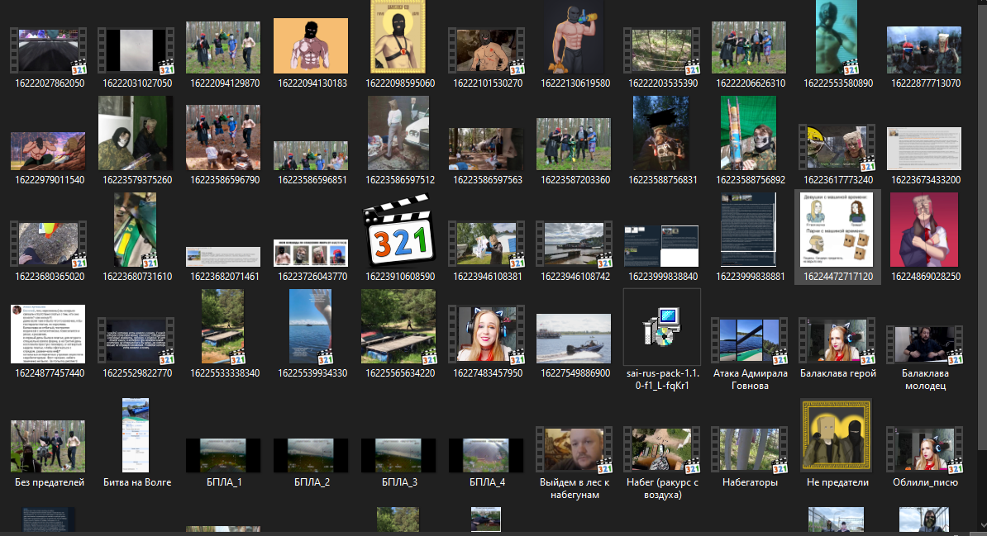Select image file 16223586597512

pos(398,133)
